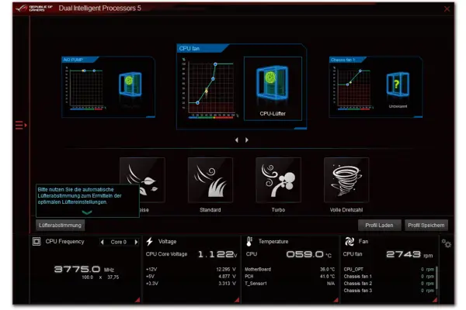466x310 pixels.
Task: Click the +12V voltage row
Action: pos(191,270)
